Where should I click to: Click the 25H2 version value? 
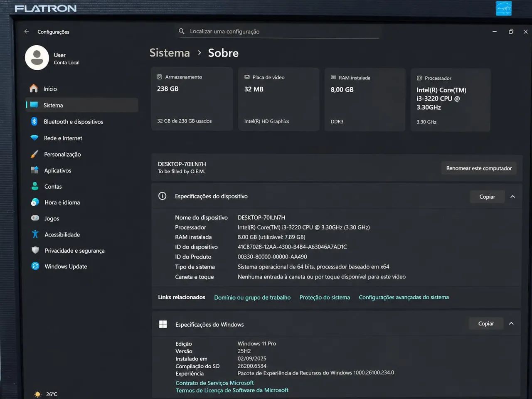pos(244,351)
